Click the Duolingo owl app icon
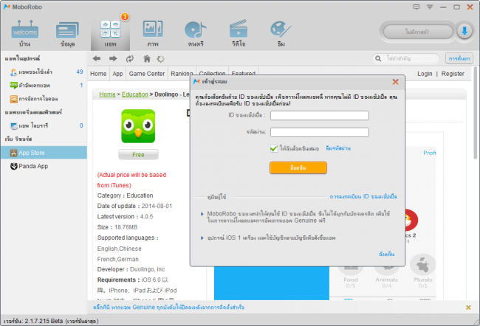 click(x=138, y=126)
